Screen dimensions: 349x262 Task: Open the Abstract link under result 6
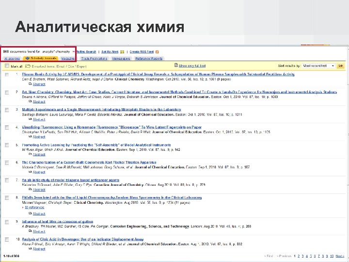[x=39, y=172]
